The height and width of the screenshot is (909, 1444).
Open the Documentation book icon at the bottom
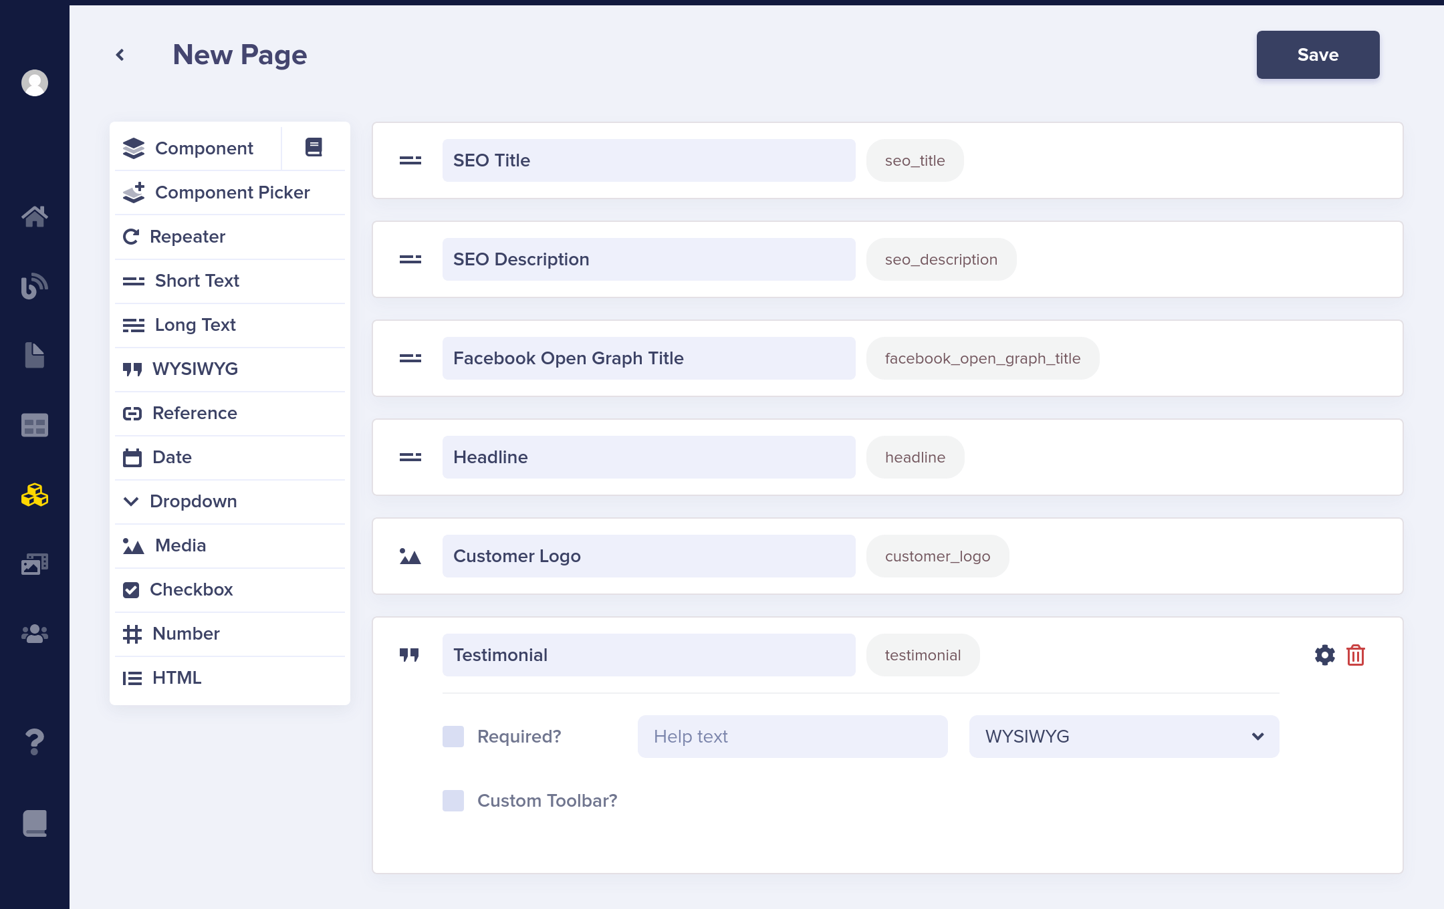pos(35,823)
